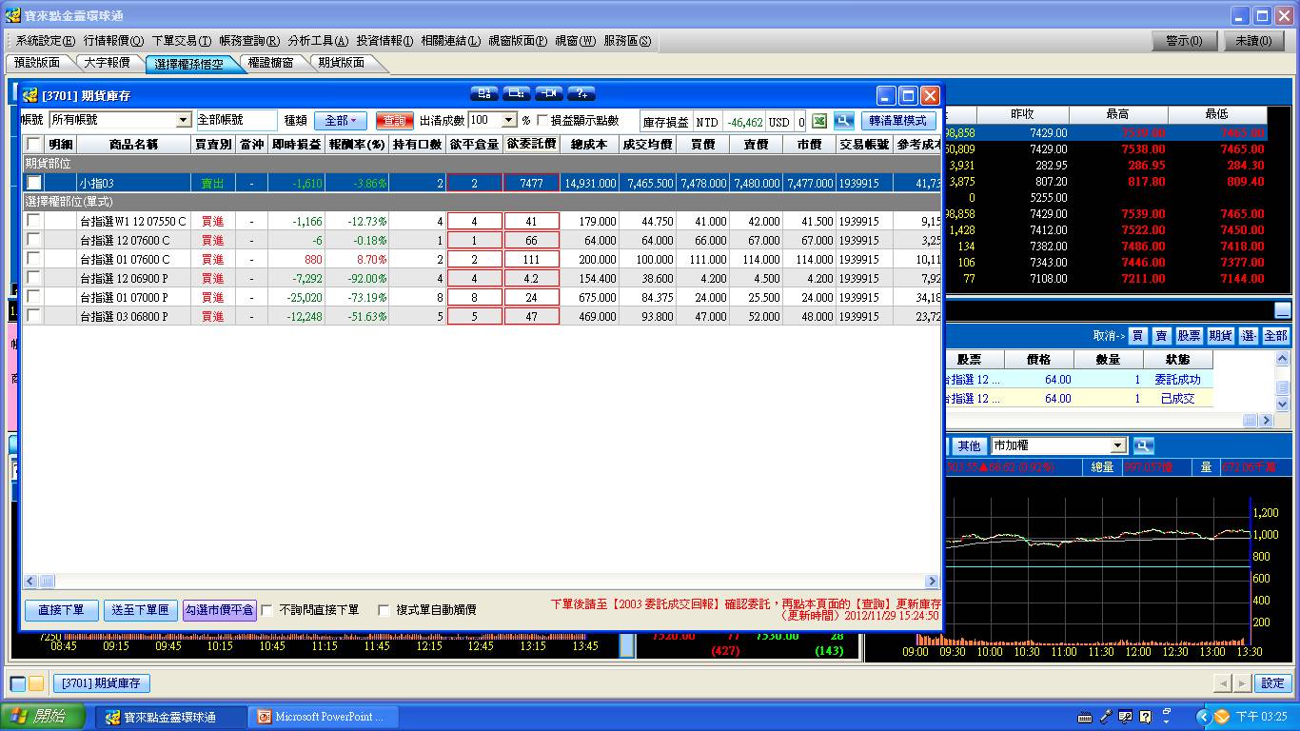Open 行情報價(Q) menu
1300x731 pixels.
click(x=113, y=41)
